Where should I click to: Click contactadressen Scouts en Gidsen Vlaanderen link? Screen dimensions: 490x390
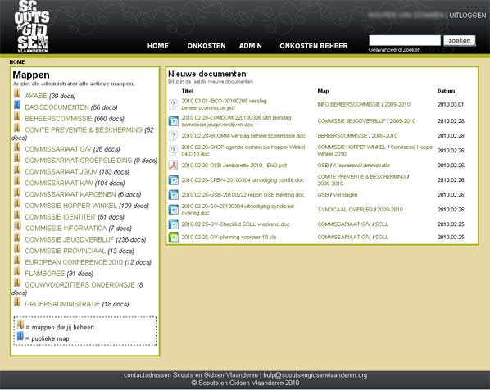point(191,375)
